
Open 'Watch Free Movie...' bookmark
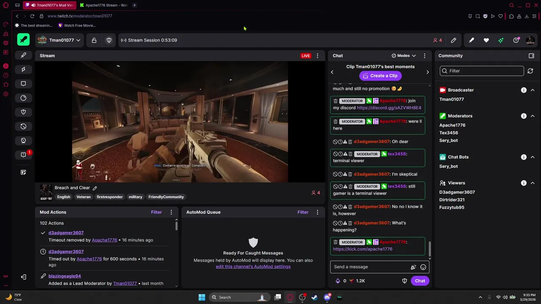pyautogui.click(x=77, y=25)
